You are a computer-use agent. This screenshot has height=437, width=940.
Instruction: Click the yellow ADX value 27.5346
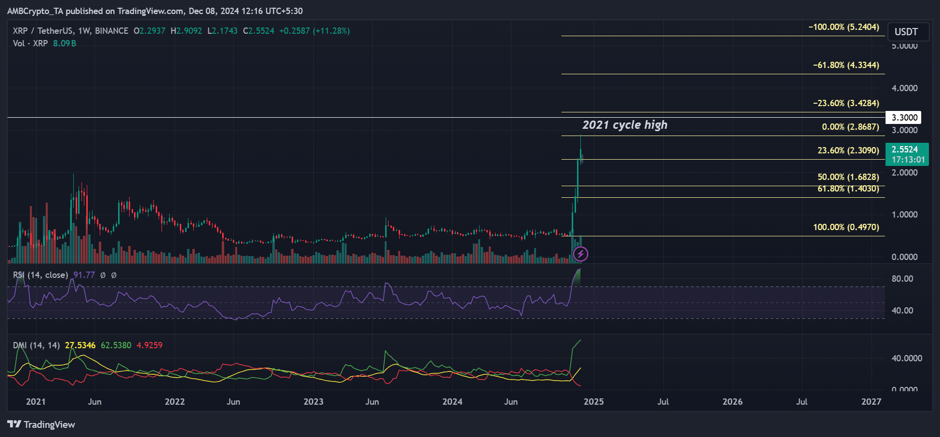[x=80, y=345]
